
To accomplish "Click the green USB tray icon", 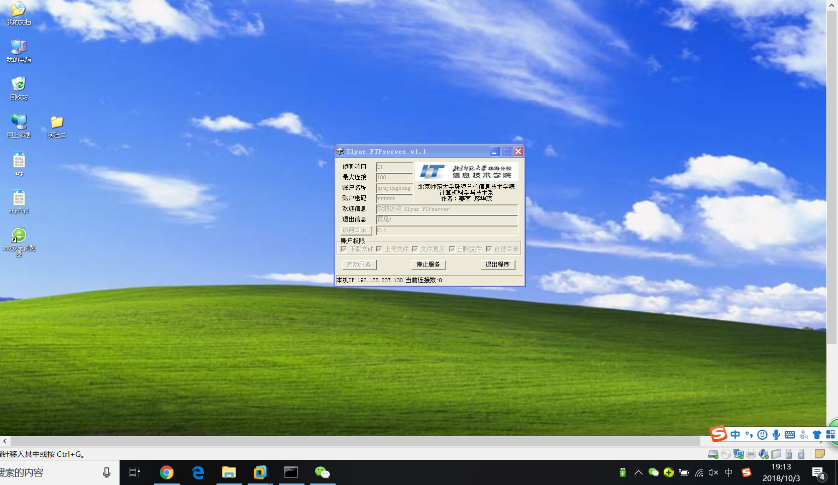I will [x=623, y=472].
